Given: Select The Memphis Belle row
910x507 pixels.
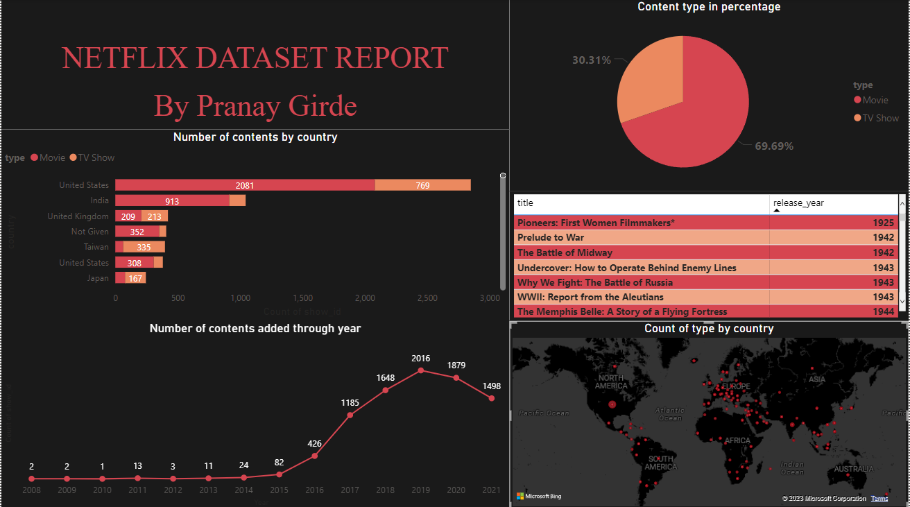Looking at the screenshot, I should 706,311.
